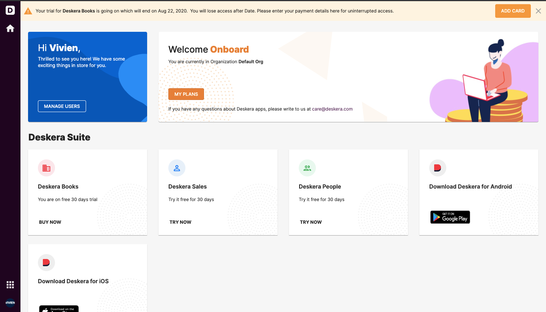The height and width of the screenshot is (312, 546).
Task: Dismiss the trial notification banner
Action: (538, 11)
